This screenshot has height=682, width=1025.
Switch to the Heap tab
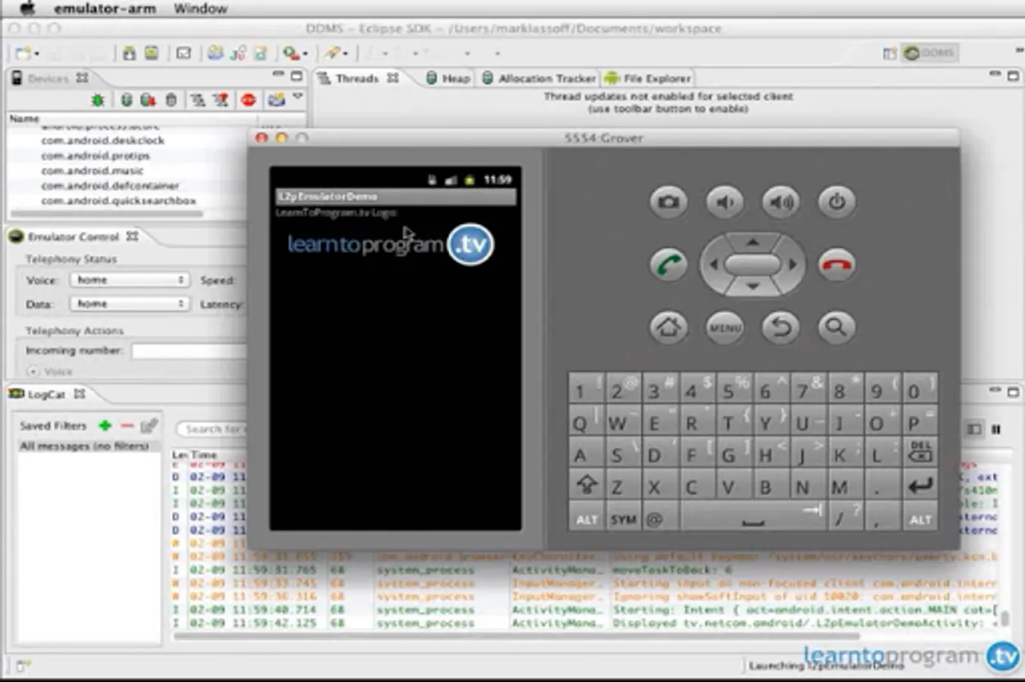(448, 78)
